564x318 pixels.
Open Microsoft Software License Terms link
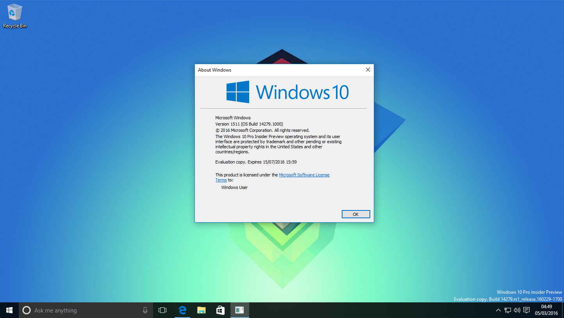tap(304, 175)
